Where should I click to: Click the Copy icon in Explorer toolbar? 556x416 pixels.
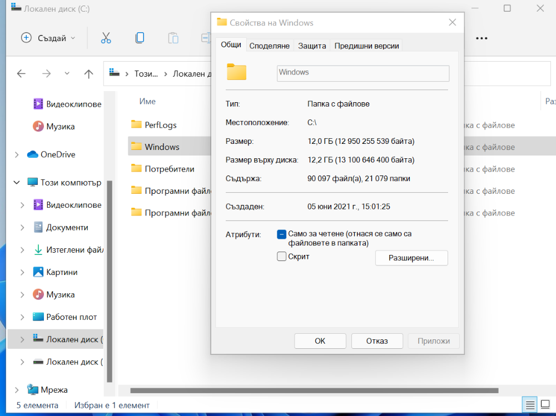tap(140, 38)
